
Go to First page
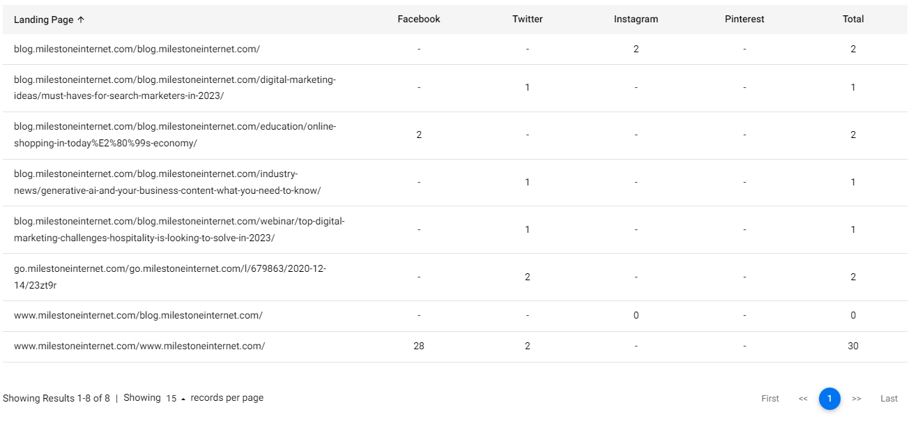(x=770, y=399)
